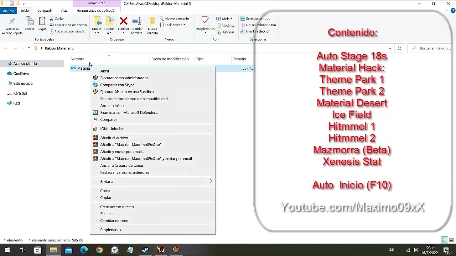Viewport: 456px width, 256px height.
Task: Switch to details view in the status bar
Action: (x=445, y=240)
